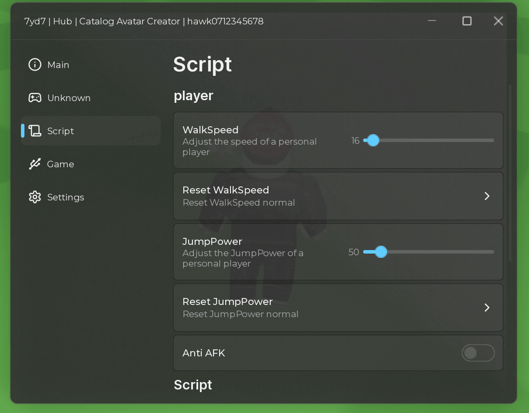
Task: Click 'Reset WalkSpeed normal' description text
Action: (x=239, y=203)
